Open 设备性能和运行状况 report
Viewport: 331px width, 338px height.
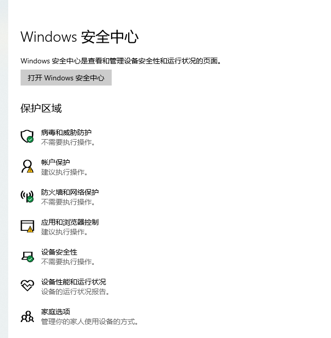74,282
